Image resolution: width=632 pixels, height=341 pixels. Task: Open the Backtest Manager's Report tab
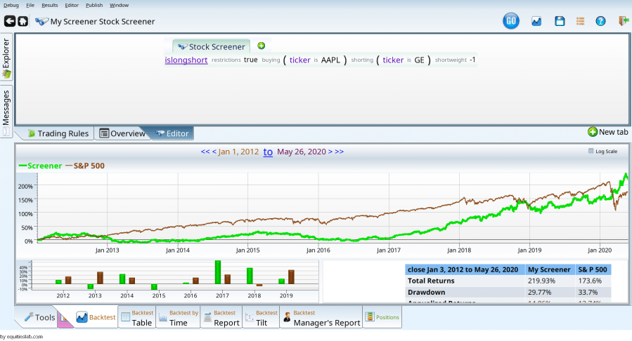(321, 318)
